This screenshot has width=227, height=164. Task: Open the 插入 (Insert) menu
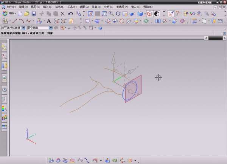(48, 7)
